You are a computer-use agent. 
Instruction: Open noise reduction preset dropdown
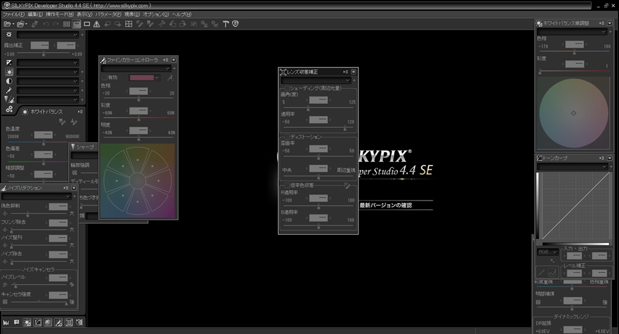pyautogui.click(x=36, y=196)
